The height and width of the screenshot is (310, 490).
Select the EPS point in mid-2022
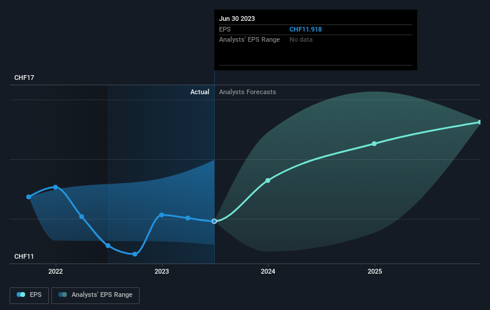point(108,246)
